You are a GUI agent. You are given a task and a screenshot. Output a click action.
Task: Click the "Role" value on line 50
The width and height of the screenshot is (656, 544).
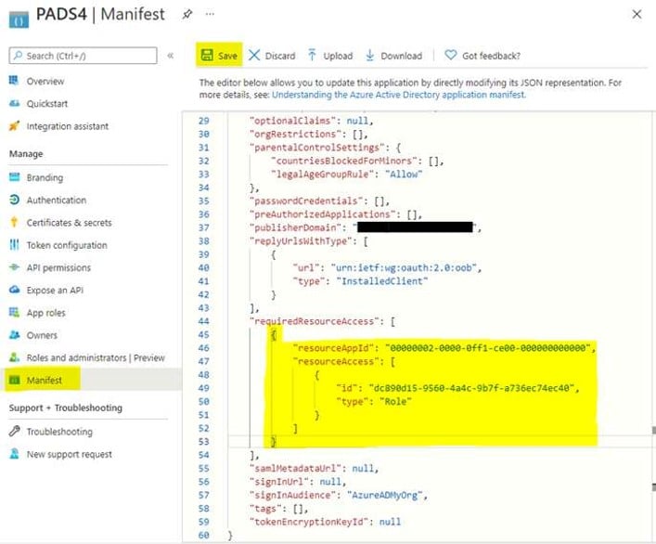pyautogui.click(x=395, y=402)
